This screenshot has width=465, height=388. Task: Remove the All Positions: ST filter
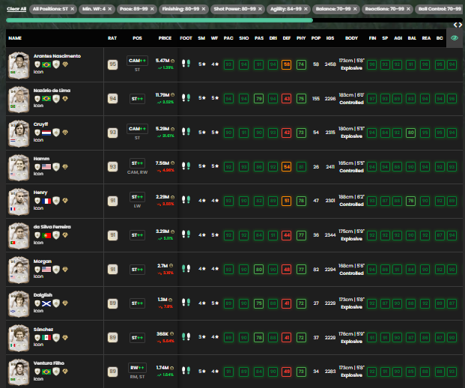[x=73, y=9]
